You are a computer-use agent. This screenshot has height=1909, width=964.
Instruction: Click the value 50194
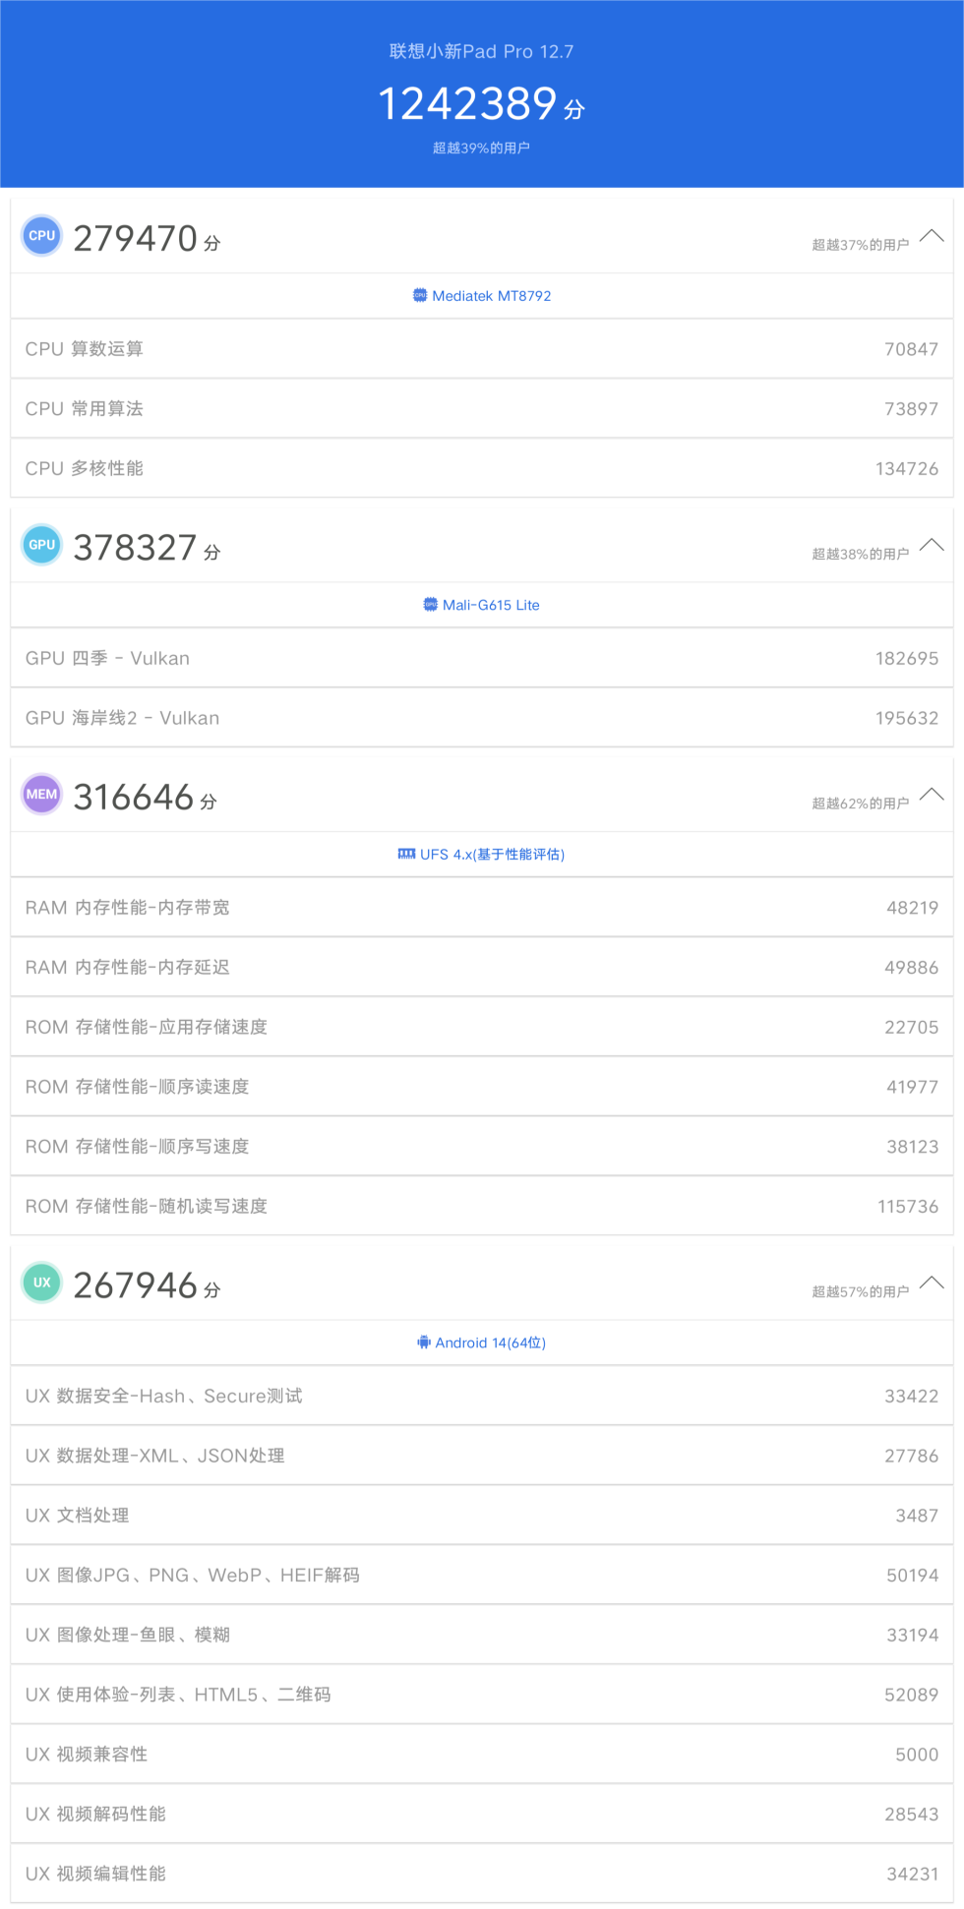coord(913,1576)
